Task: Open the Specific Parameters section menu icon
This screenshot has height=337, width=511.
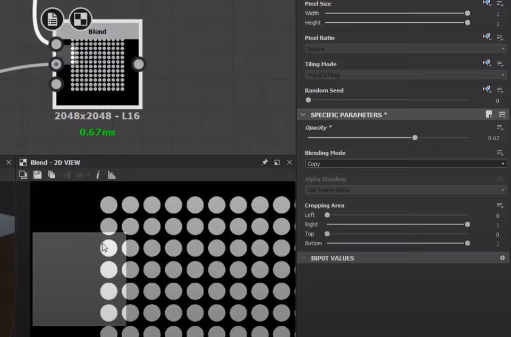Action: click(502, 114)
